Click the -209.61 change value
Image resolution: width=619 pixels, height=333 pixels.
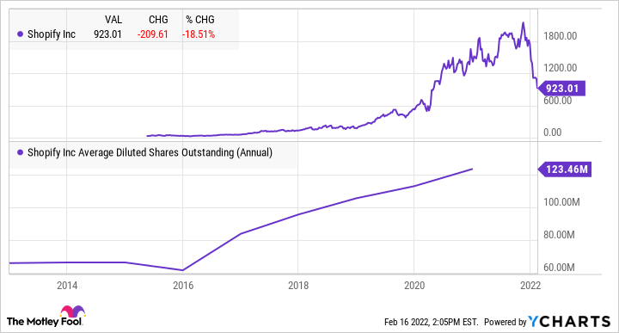[153, 34]
